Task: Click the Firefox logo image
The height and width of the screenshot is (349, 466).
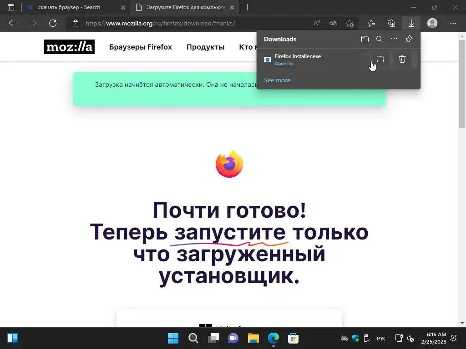Action: (x=229, y=164)
